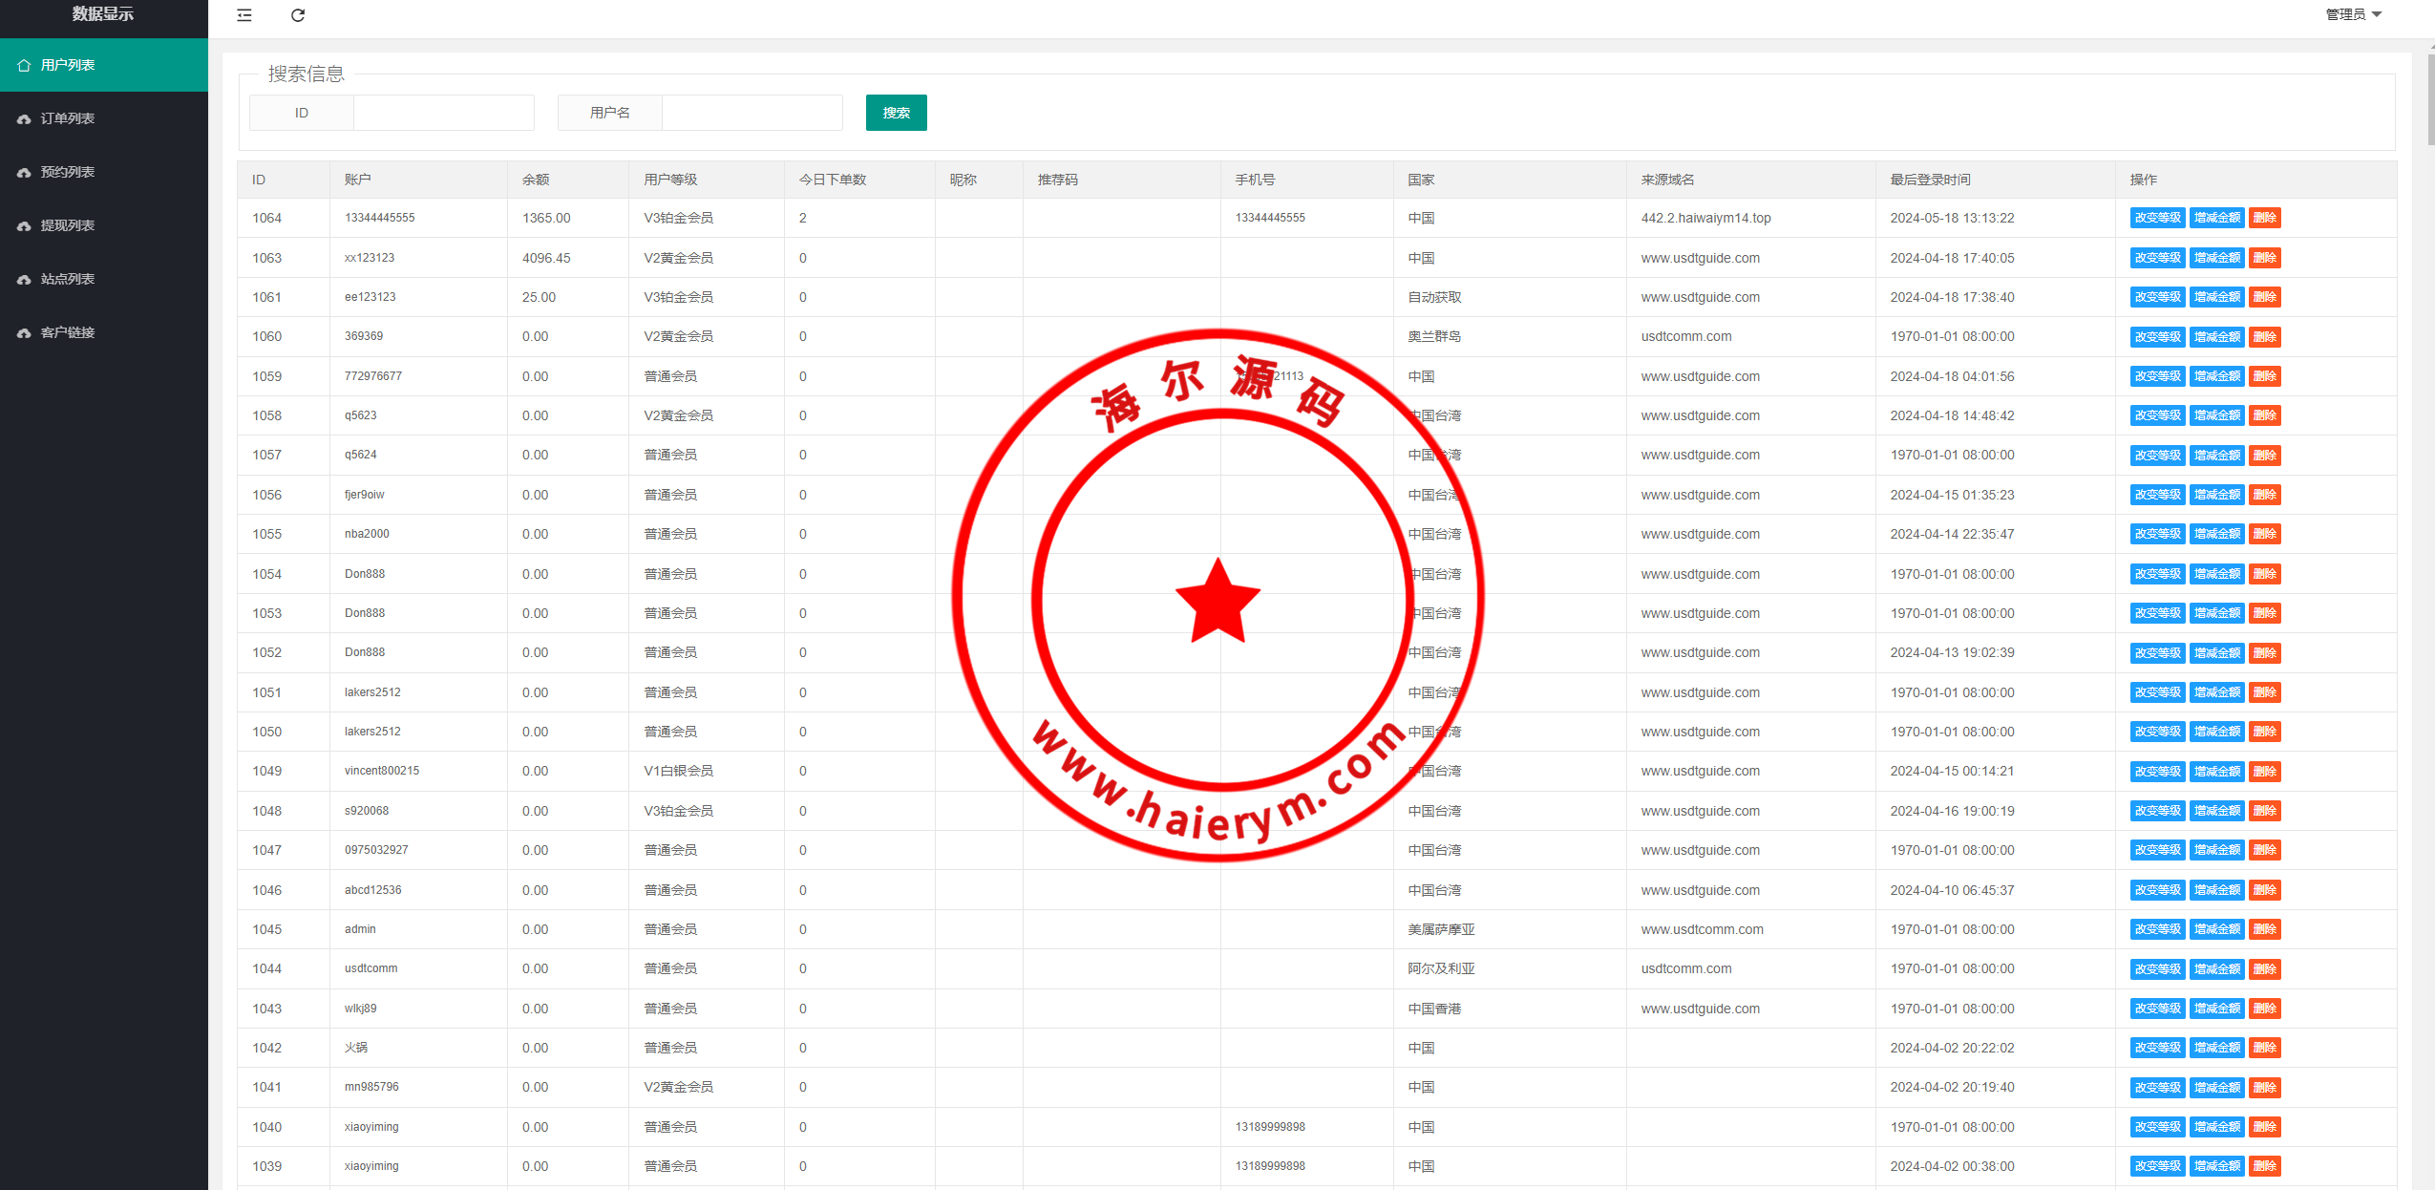2435x1190 pixels.
Task: Click the vertical page scrollbar
Action: [x=2429, y=100]
